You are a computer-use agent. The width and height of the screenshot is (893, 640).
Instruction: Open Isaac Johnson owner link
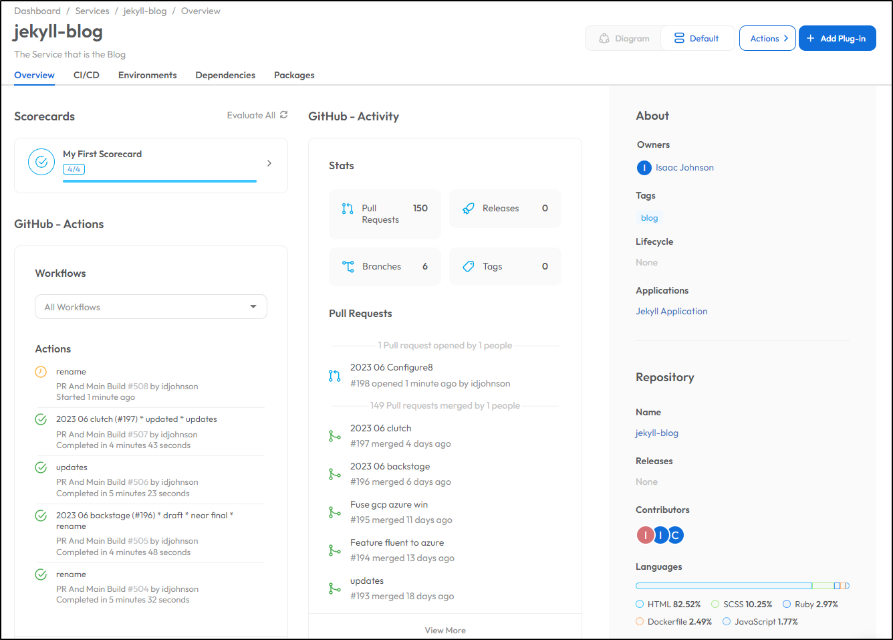point(684,168)
